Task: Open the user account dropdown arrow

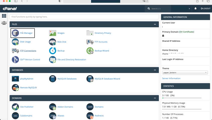Action: point(189,8)
